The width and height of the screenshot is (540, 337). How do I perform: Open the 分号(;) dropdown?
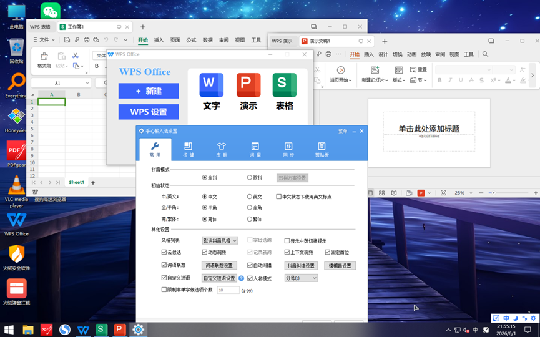[301, 278]
